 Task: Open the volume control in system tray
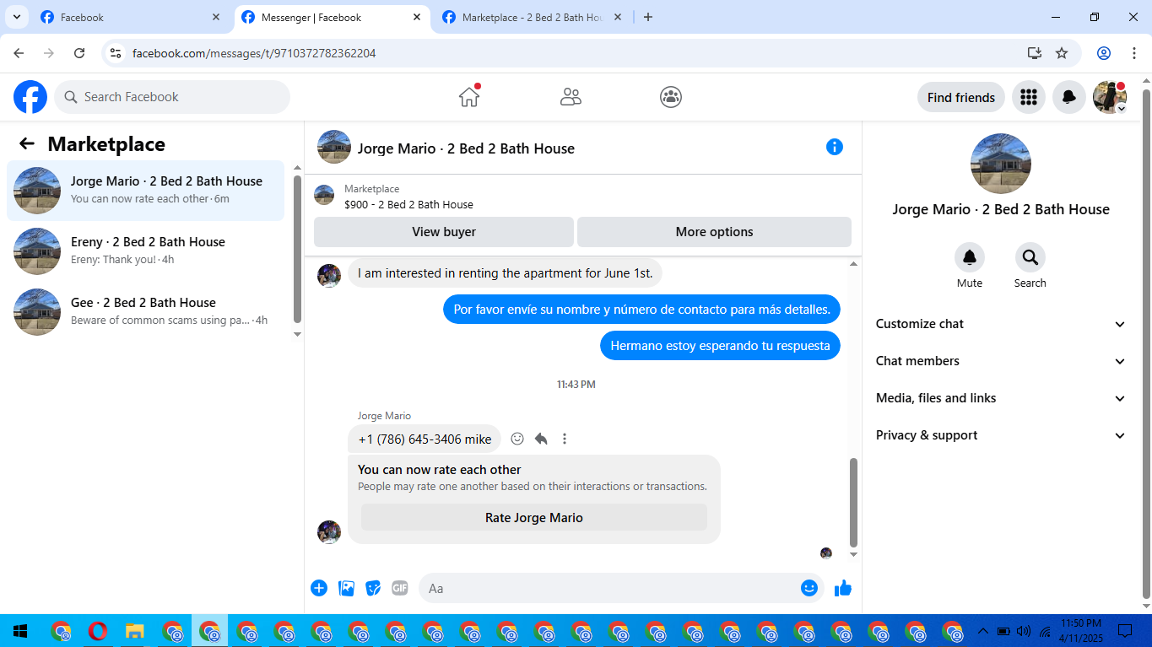1024,631
